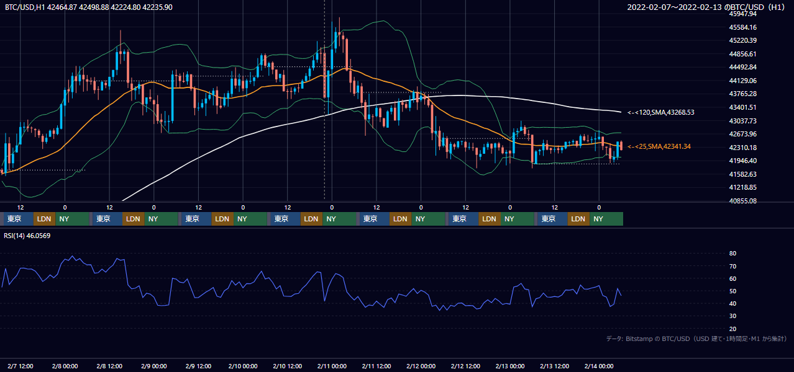The height and width of the screenshot is (372, 794).
Task: Click the RSI axis value 30
Action: (733, 316)
